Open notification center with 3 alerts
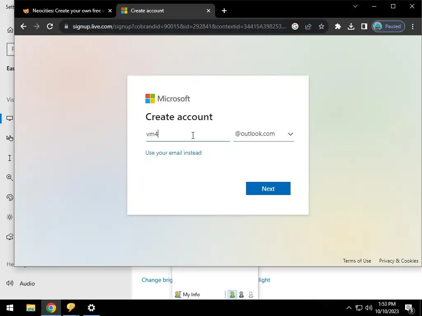Viewport: 422px width, 316px height. (409, 308)
